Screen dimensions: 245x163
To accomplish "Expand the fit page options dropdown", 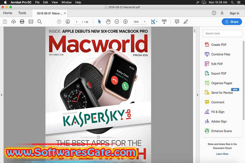I will pyautogui.click(x=157, y=22).
